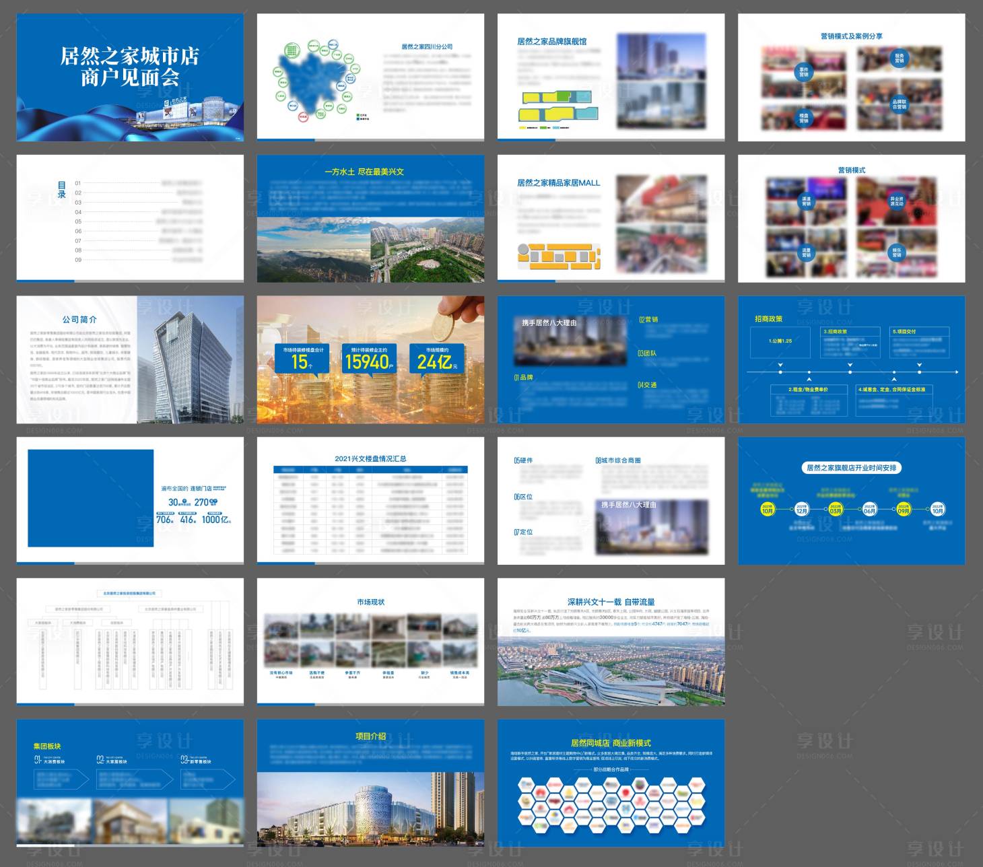Click the 05硬件 reason heading
This screenshot has height=867, width=983.
pos(523,460)
